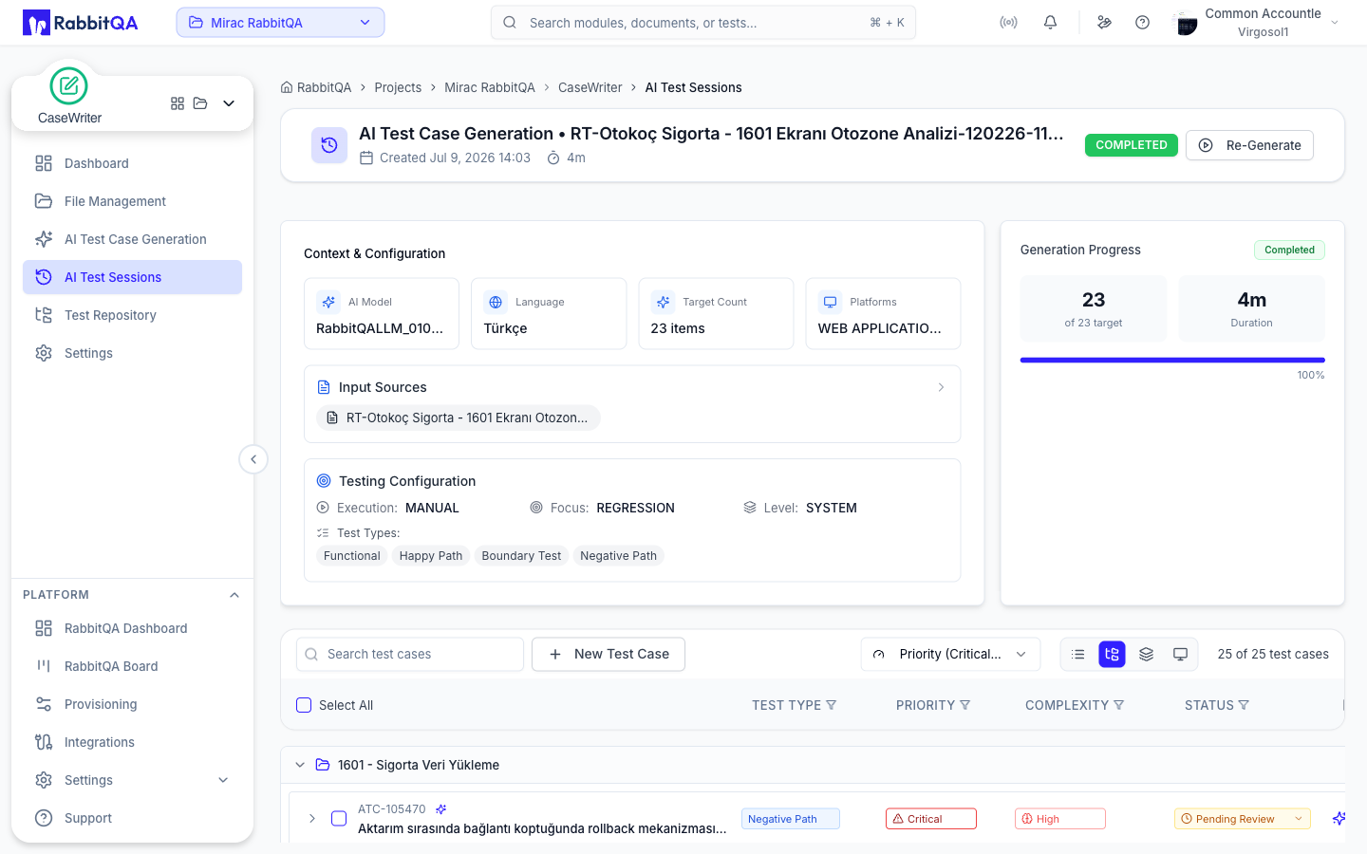Focus the global search field
This screenshot has height=854, width=1367.
click(703, 23)
